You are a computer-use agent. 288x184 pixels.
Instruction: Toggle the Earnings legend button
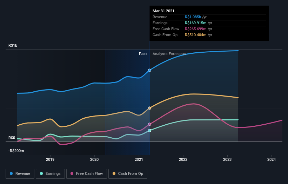[50, 174]
